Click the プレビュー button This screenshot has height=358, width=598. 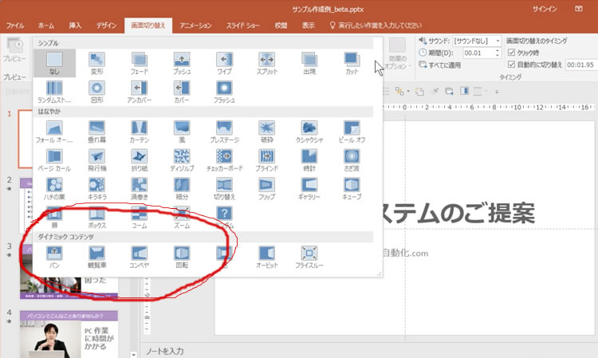[x=14, y=50]
